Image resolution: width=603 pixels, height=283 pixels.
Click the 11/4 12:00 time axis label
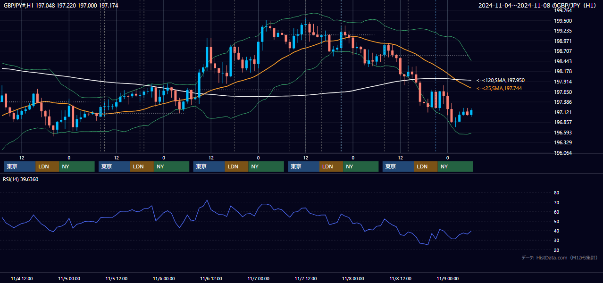pos(21,278)
